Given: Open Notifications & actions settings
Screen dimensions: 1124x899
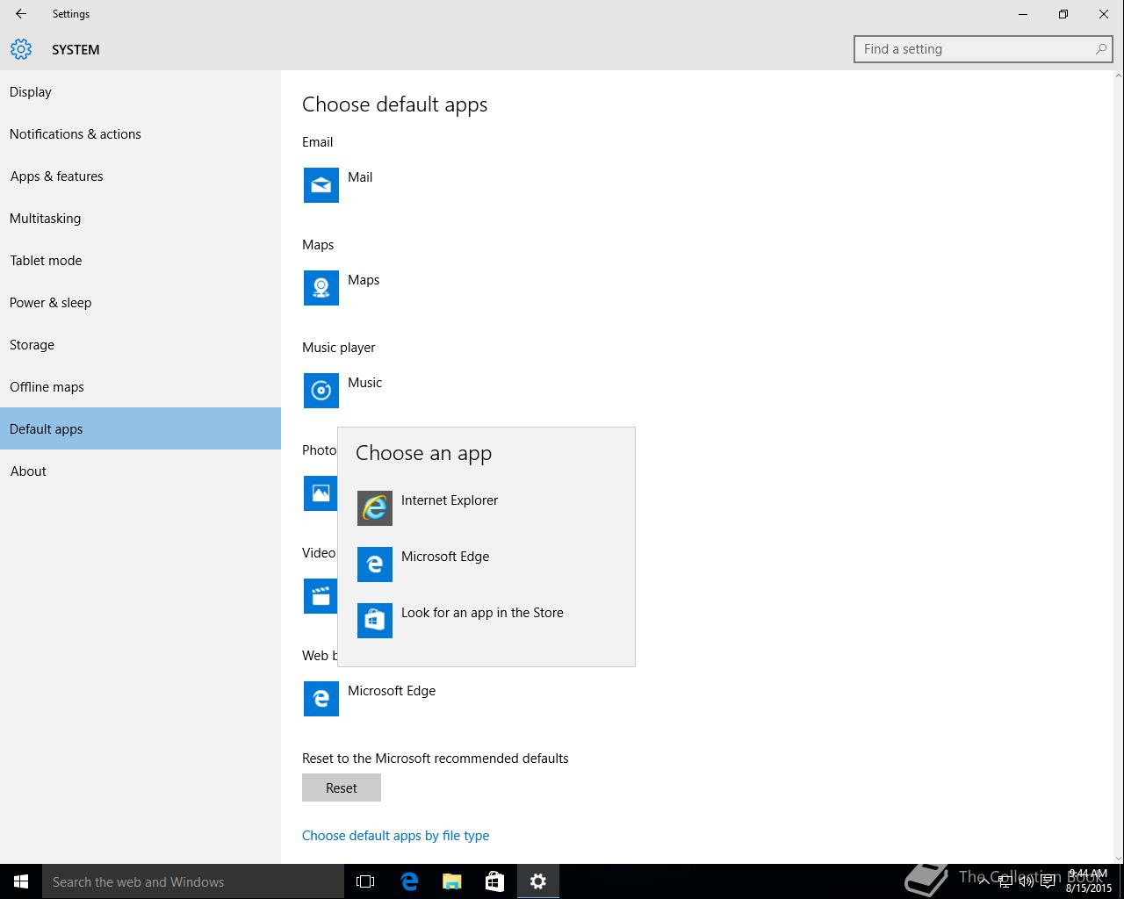Looking at the screenshot, I should click(140, 133).
